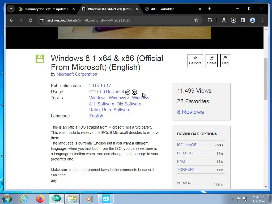Flag this archive item
The height and width of the screenshot is (204, 272).
click(225, 61)
